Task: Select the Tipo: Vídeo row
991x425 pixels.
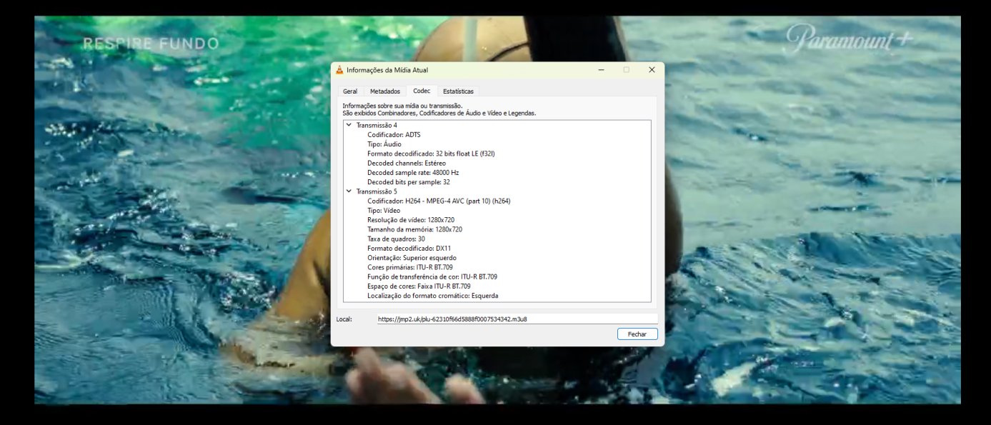Action: click(x=384, y=211)
